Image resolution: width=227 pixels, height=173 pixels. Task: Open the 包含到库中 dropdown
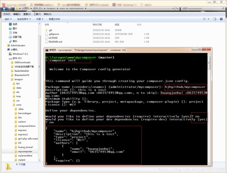(x=24, y=19)
